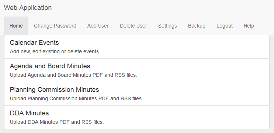Click 'Upload DDA Minutes PDF and RSS files.'
Image resolution: width=274 pixels, height=133 pixels.
57,122
